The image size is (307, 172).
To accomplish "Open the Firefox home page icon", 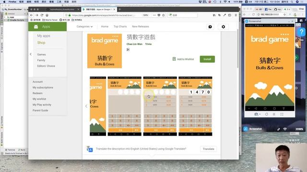I will pyautogui.click(x=47, y=15).
